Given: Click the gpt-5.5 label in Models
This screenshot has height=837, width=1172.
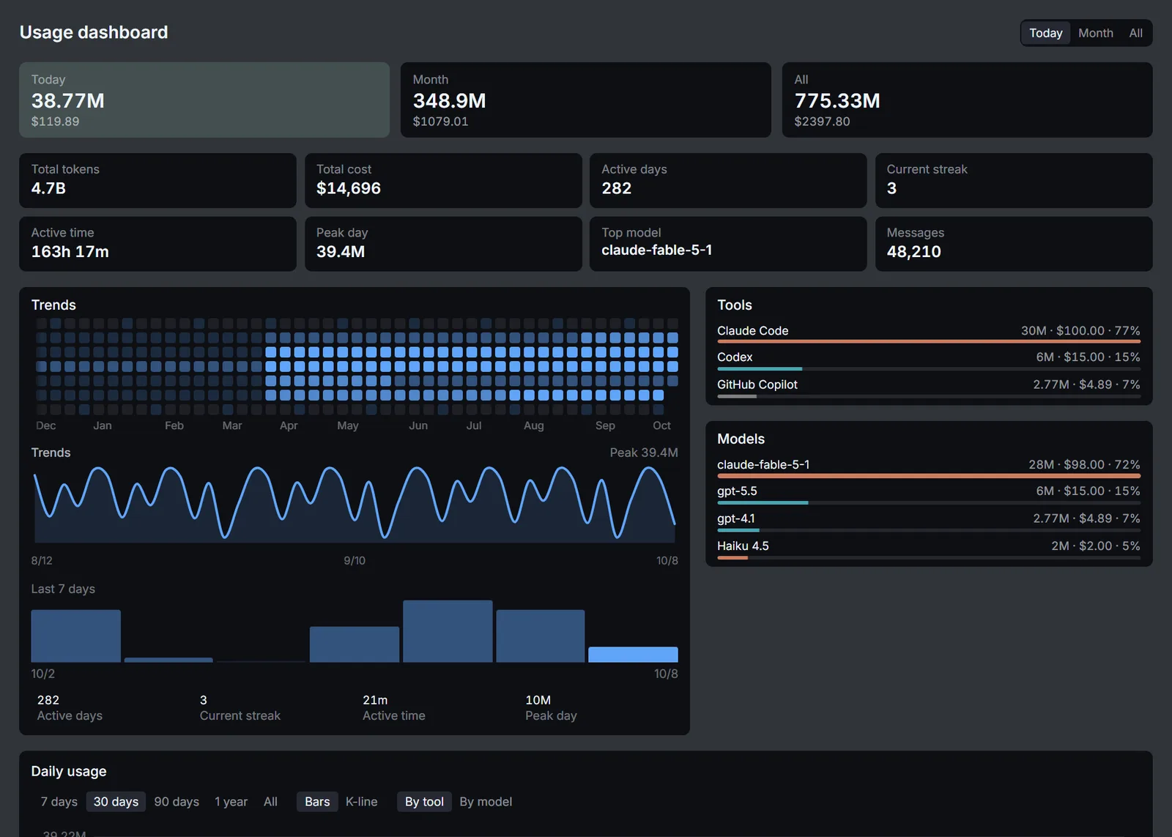Looking at the screenshot, I should (737, 491).
